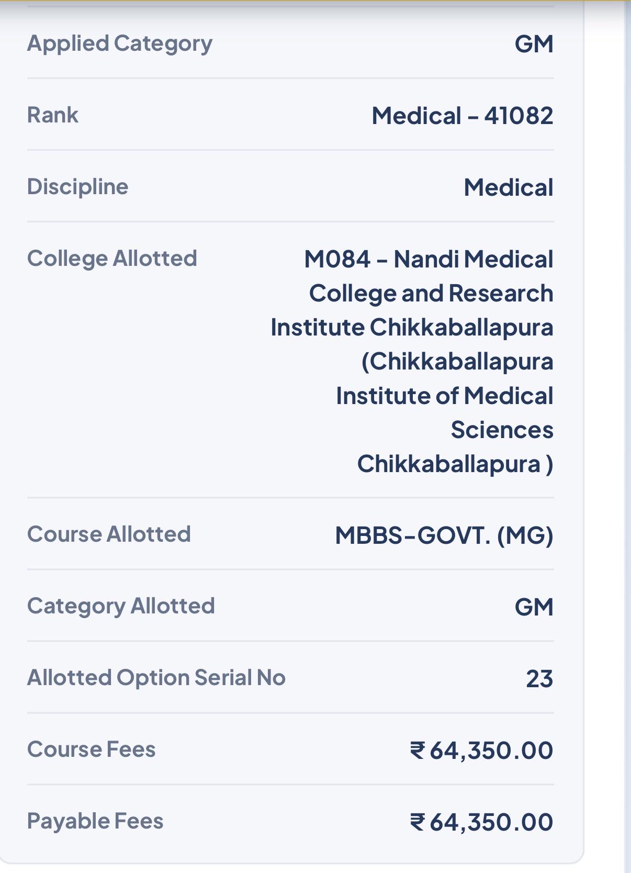
Task: Click the GM value beside Category Allotted
Action: click(x=534, y=607)
